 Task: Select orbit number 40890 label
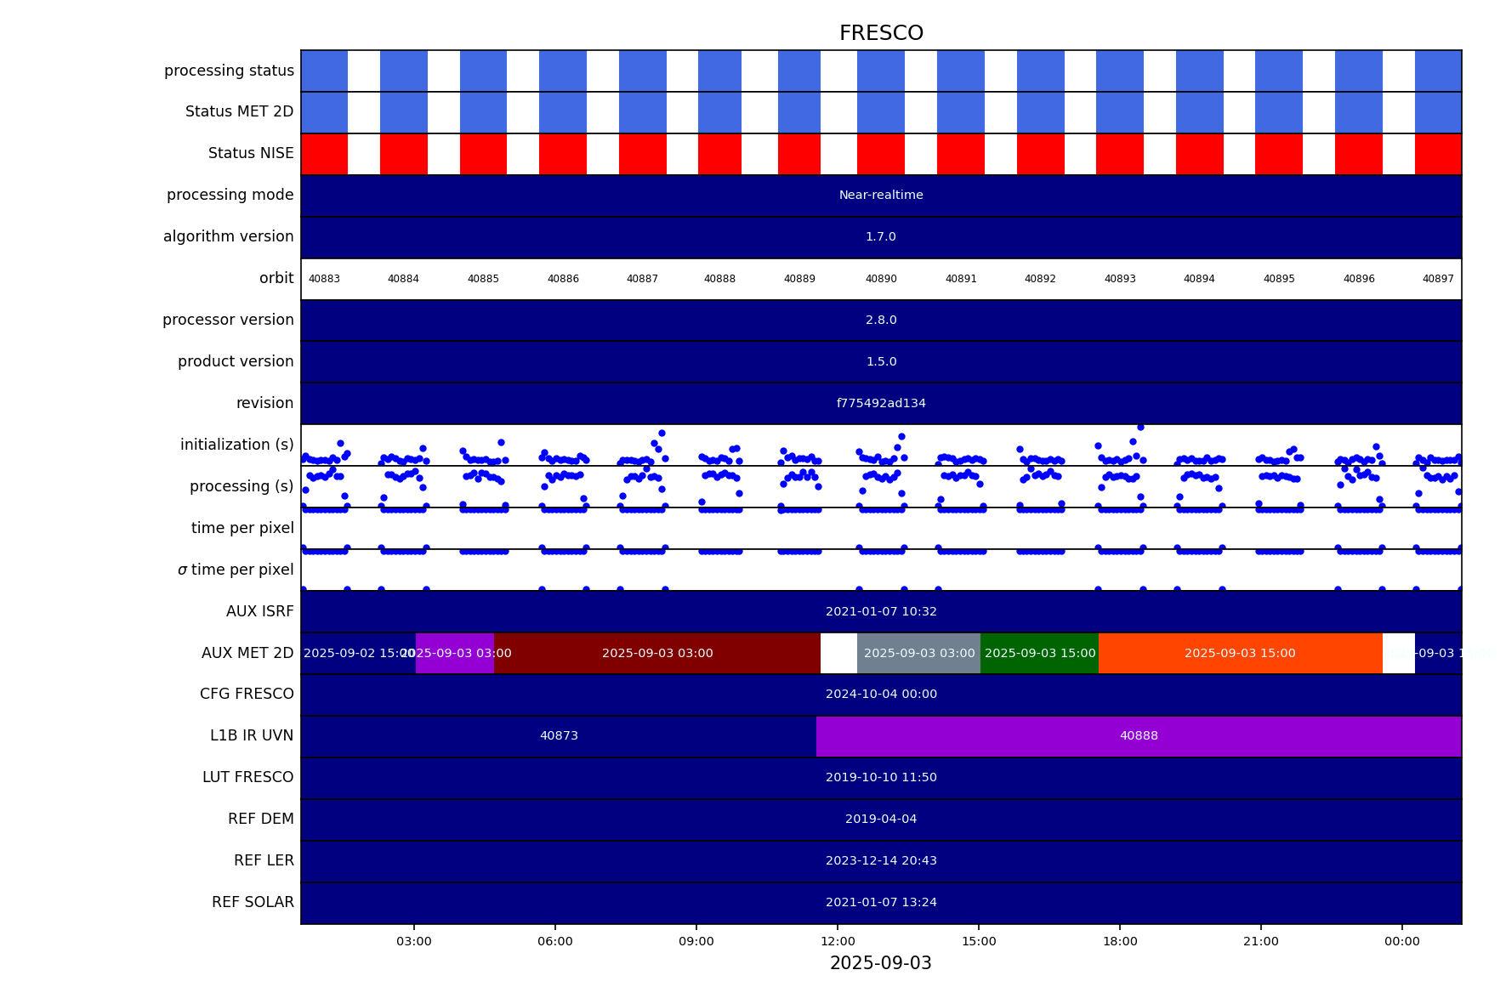881,279
